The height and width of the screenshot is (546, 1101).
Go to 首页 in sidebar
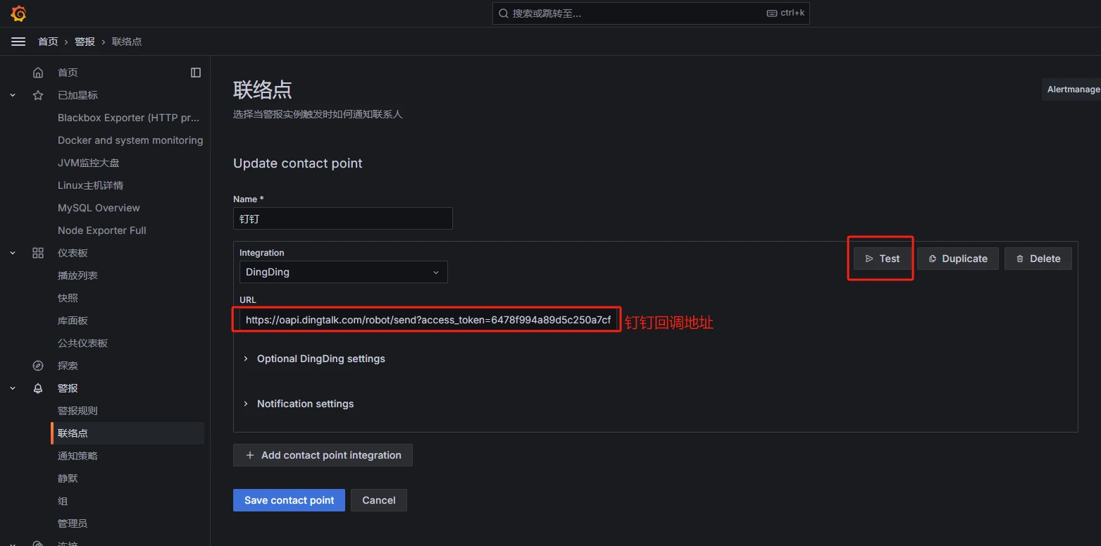pyautogui.click(x=68, y=73)
